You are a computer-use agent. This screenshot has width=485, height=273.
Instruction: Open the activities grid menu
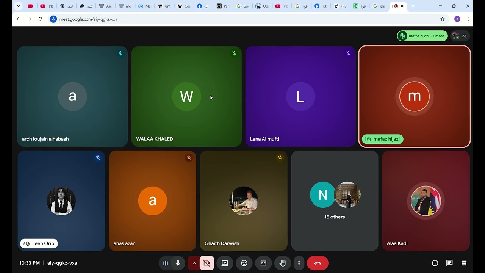[x=464, y=263]
